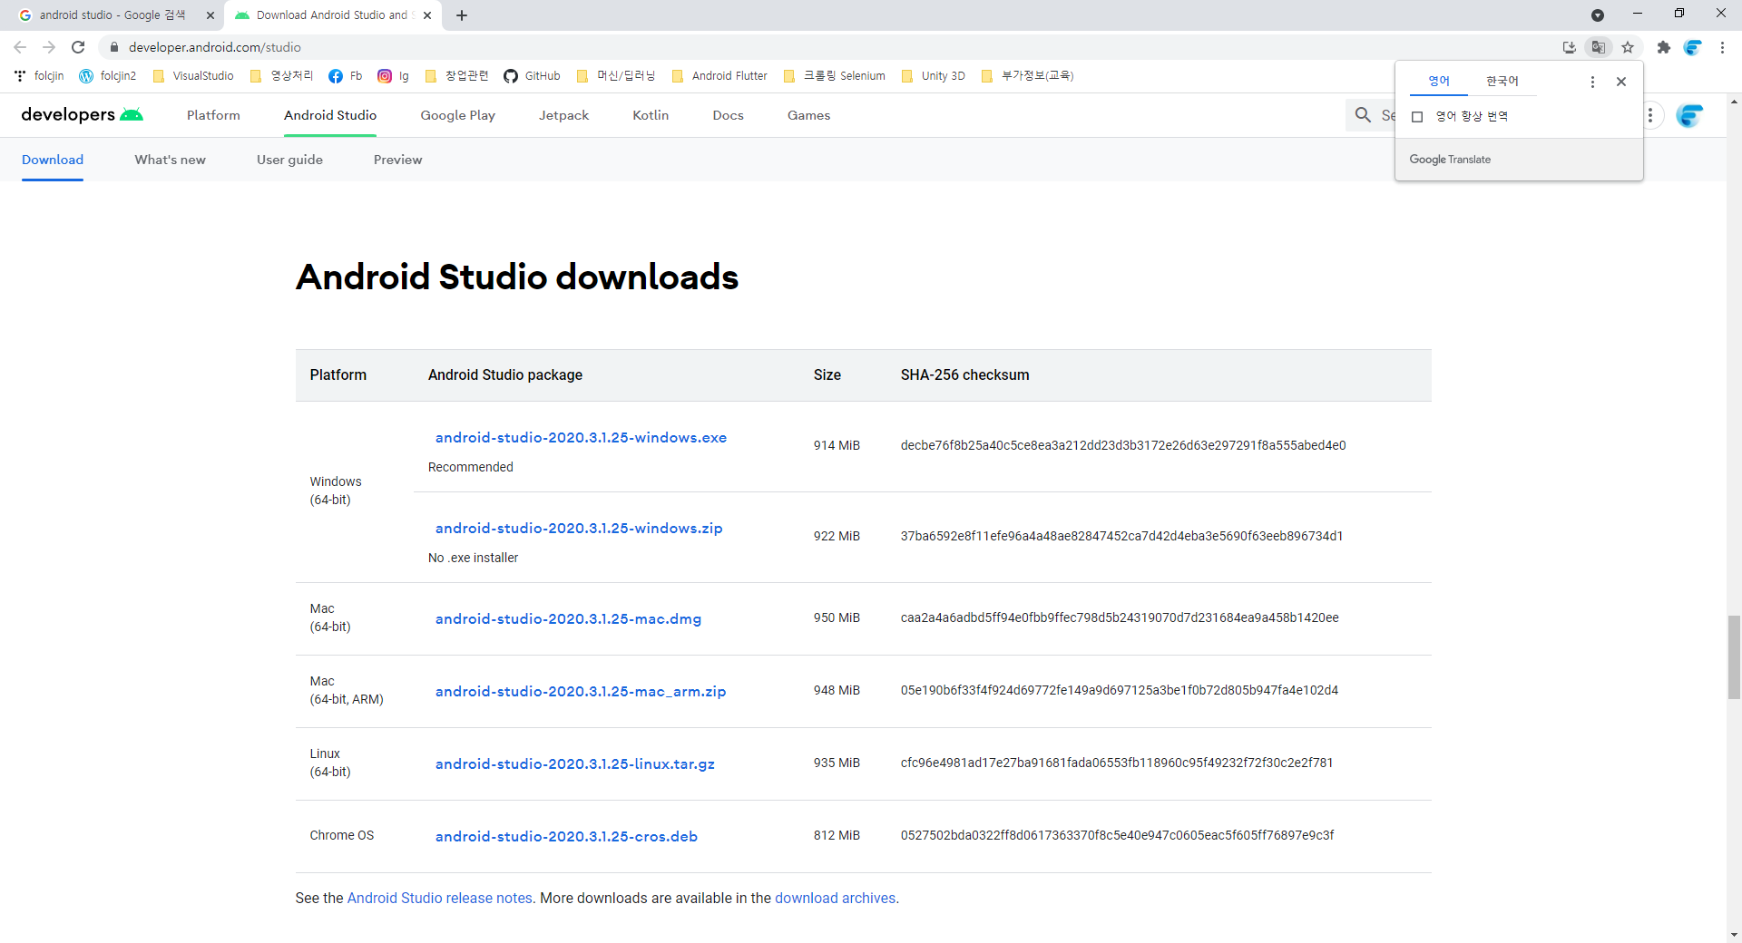Select 한국어 tab in translate popup
This screenshot has width=1742, height=943.
(1502, 82)
